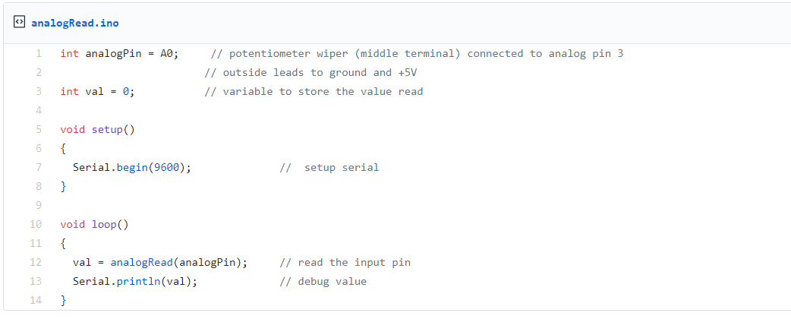Click the 9600 baud rate value
The width and height of the screenshot is (791, 319).
167,168
